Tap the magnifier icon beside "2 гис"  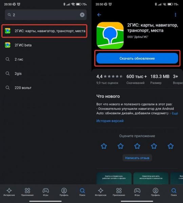coord(7,59)
